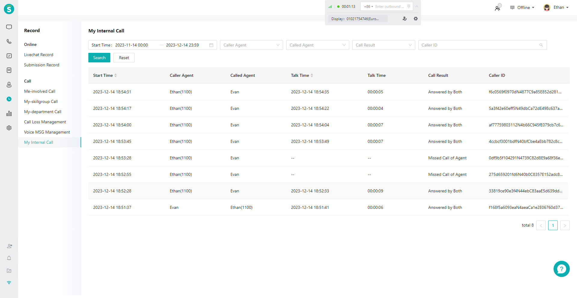The width and height of the screenshot is (577, 298).
Task: Select Voice MSG Management menu item
Action: pyautogui.click(x=47, y=132)
